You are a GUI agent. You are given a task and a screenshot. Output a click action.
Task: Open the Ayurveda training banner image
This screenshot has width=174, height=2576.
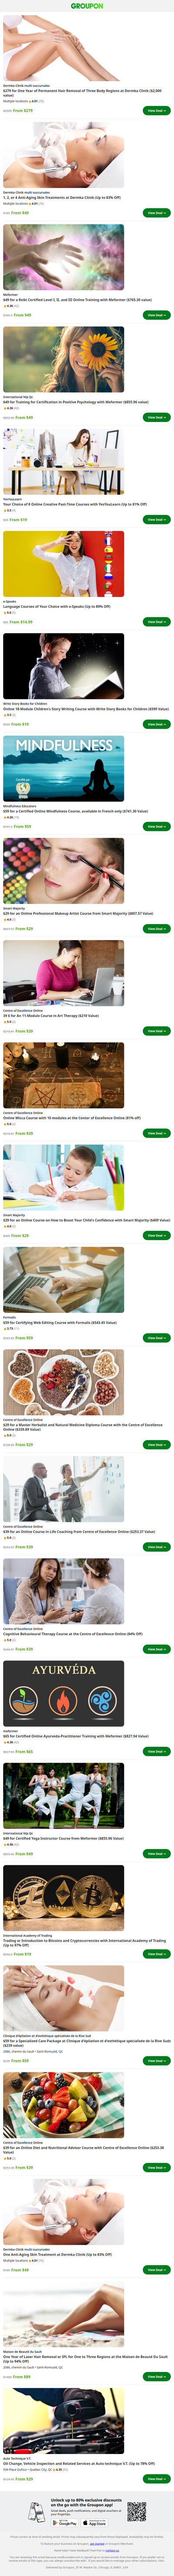point(64,1694)
